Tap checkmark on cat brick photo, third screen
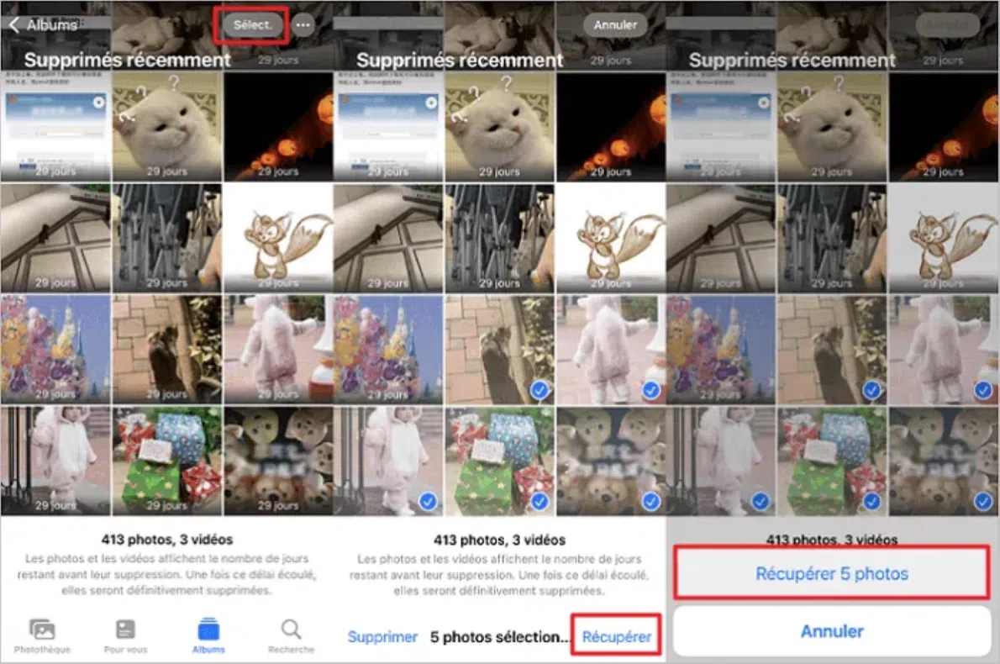The image size is (1000, 664). (x=871, y=390)
